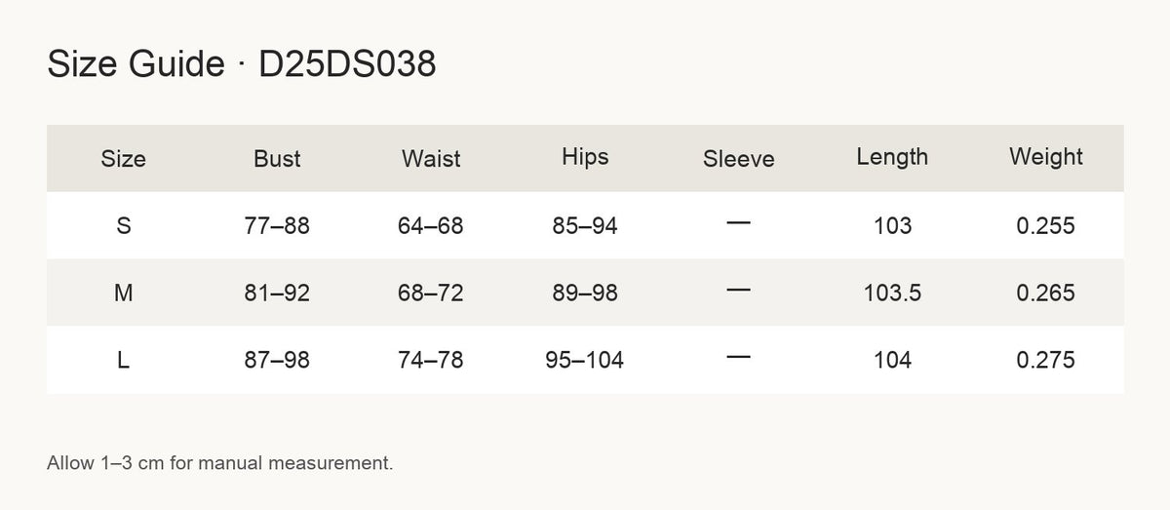Screen dimensions: 1170x510
Task: Select the Sleeve column header
Action: click(739, 159)
